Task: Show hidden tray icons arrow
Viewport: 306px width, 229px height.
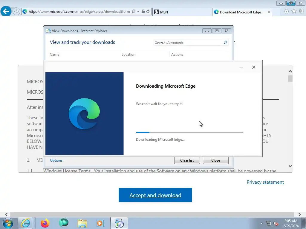Action: pyautogui.click(x=261, y=223)
